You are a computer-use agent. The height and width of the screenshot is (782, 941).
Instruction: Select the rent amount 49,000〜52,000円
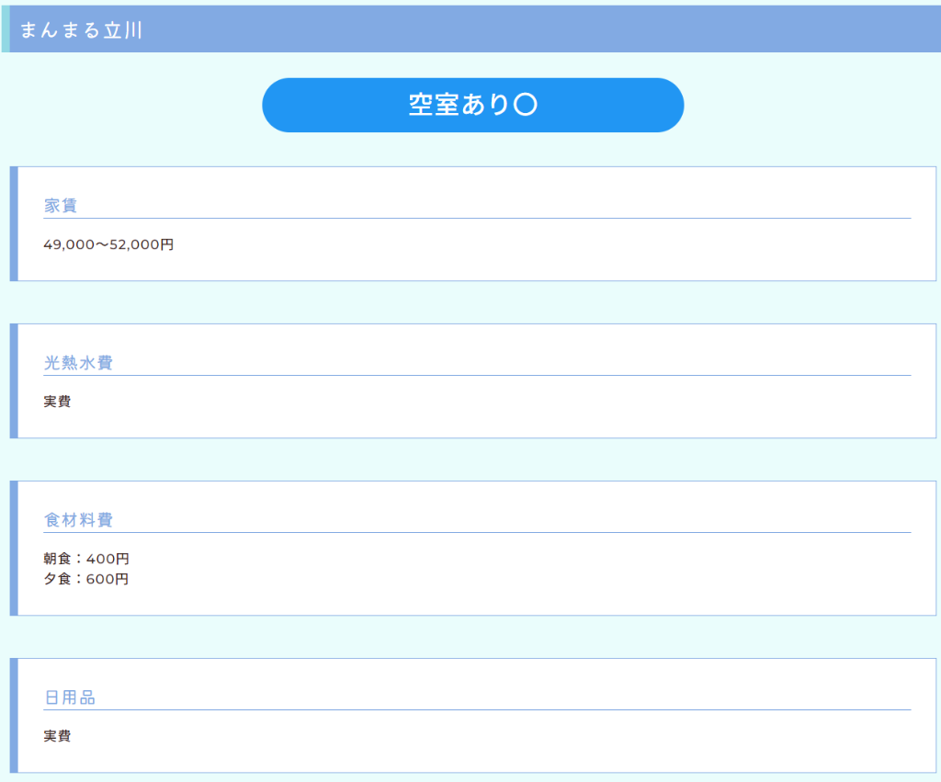click(x=108, y=244)
